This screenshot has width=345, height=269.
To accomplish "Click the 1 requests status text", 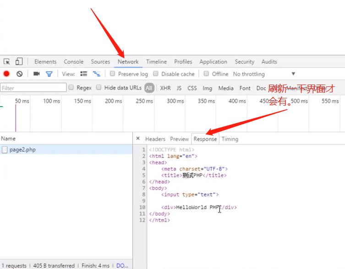I will click(14, 265).
